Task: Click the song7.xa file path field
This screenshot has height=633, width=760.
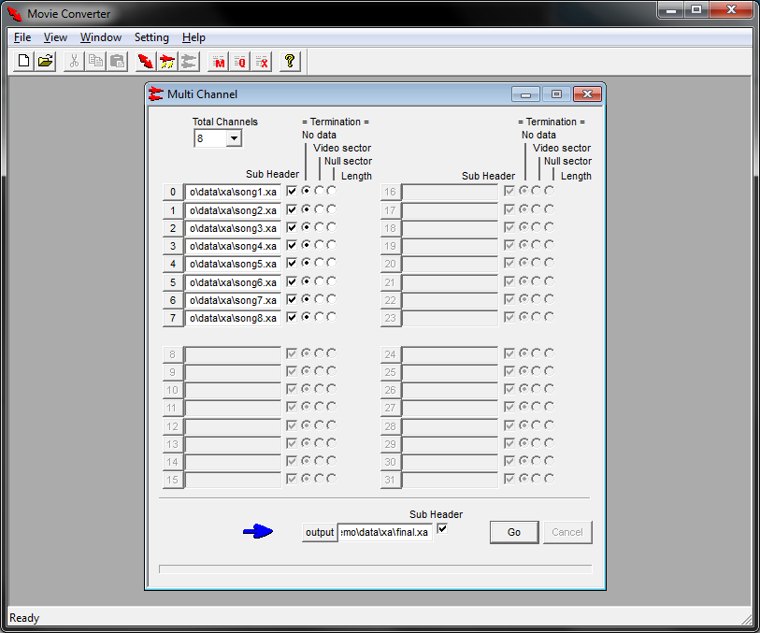Action: pos(233,300)
